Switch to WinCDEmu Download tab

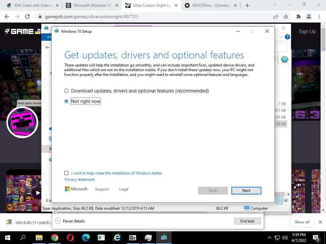[x=211, y=5]
